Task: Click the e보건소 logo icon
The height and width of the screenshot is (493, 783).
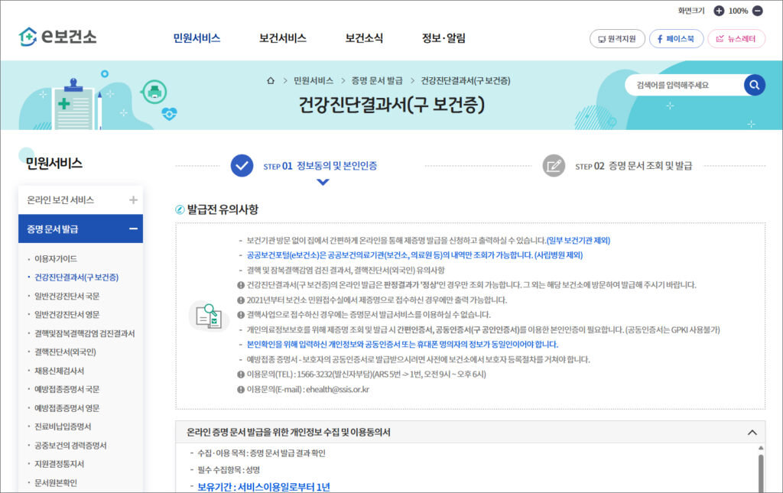Action: point(28,37)
